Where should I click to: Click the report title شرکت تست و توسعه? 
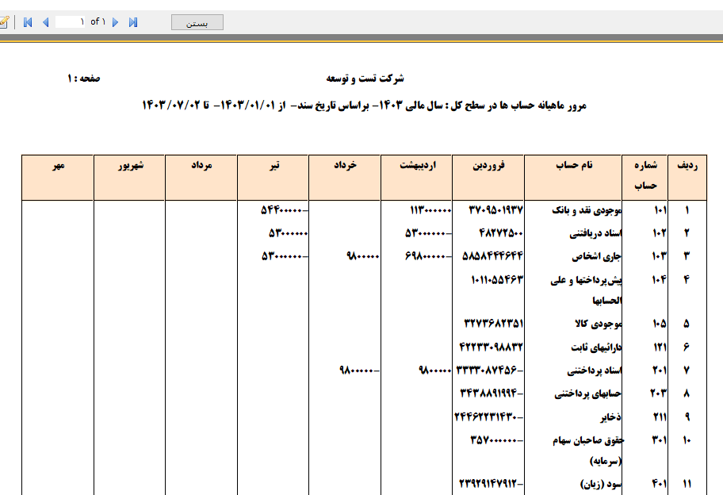tap(365, 79)
